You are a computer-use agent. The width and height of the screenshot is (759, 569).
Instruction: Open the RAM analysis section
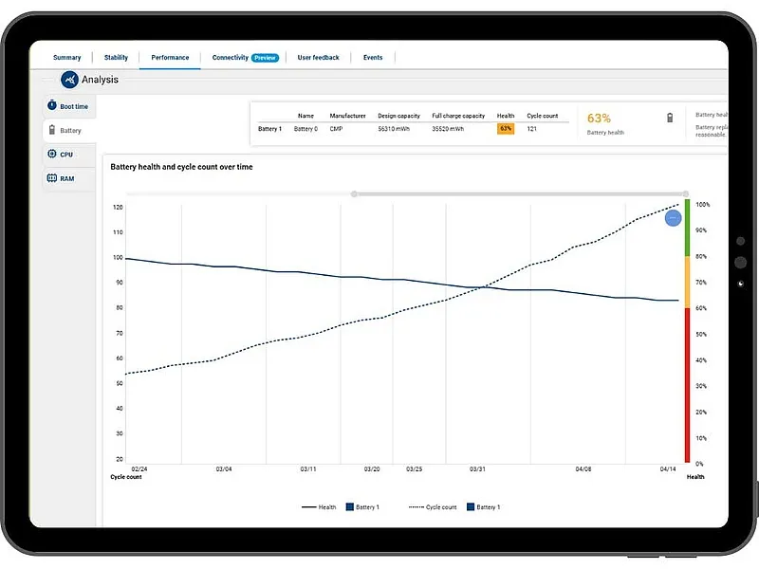click(69, 178)
